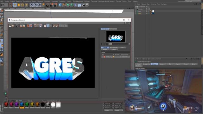Open the Объекты menu in Object Manager

[153, 4]
